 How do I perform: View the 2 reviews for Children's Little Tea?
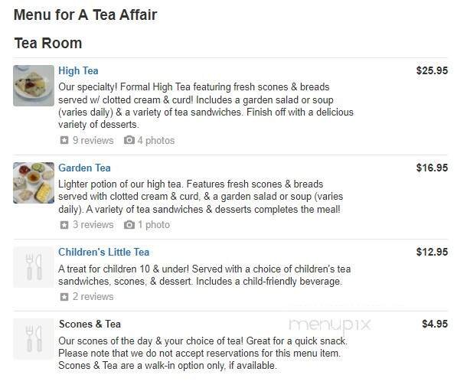point(93,297)
